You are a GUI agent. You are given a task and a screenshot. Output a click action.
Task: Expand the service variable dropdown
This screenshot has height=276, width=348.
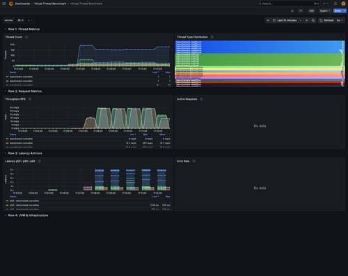tap(32, 20)
